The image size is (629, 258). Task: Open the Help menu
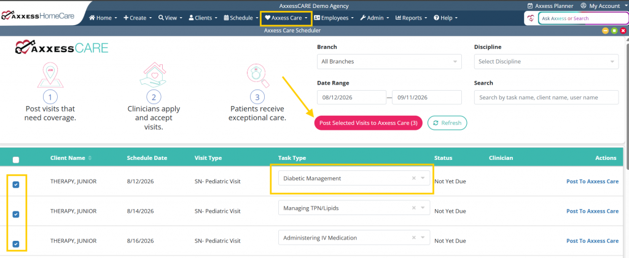click(445, 18)
